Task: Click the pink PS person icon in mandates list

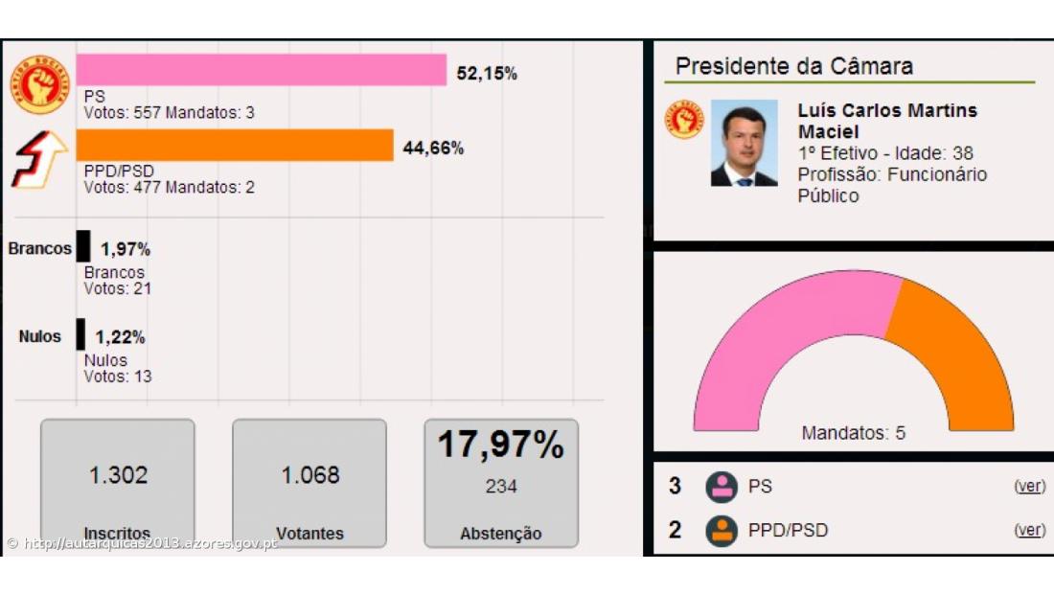Action: [x=722, y=487]
